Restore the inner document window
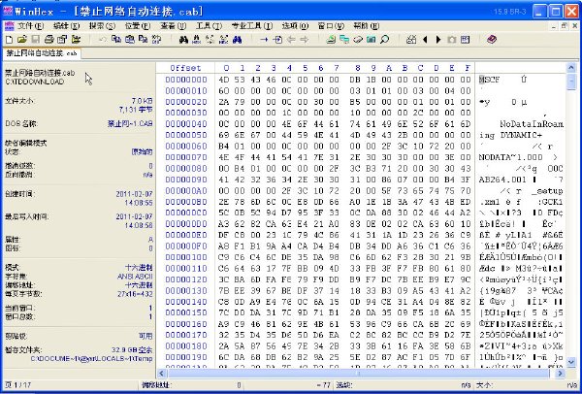 coord(565,26)
